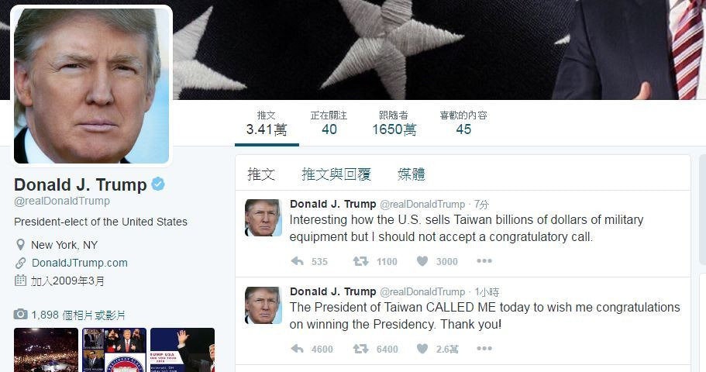Switch to the 推文與回覆 tab
This screenshot has height=372, width=706.
coord(336,174)
